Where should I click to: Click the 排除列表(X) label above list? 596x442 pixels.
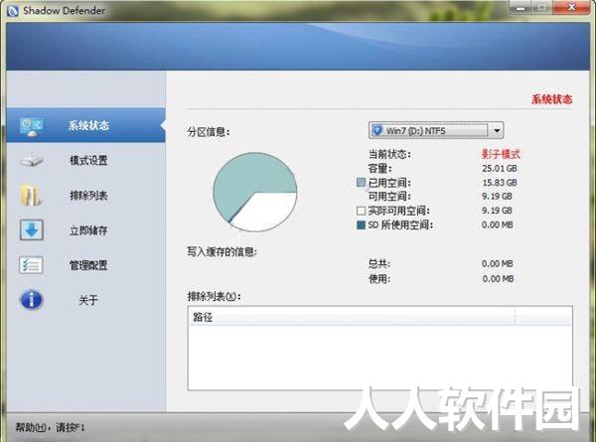pyautogui.click(x=214, y=296)
